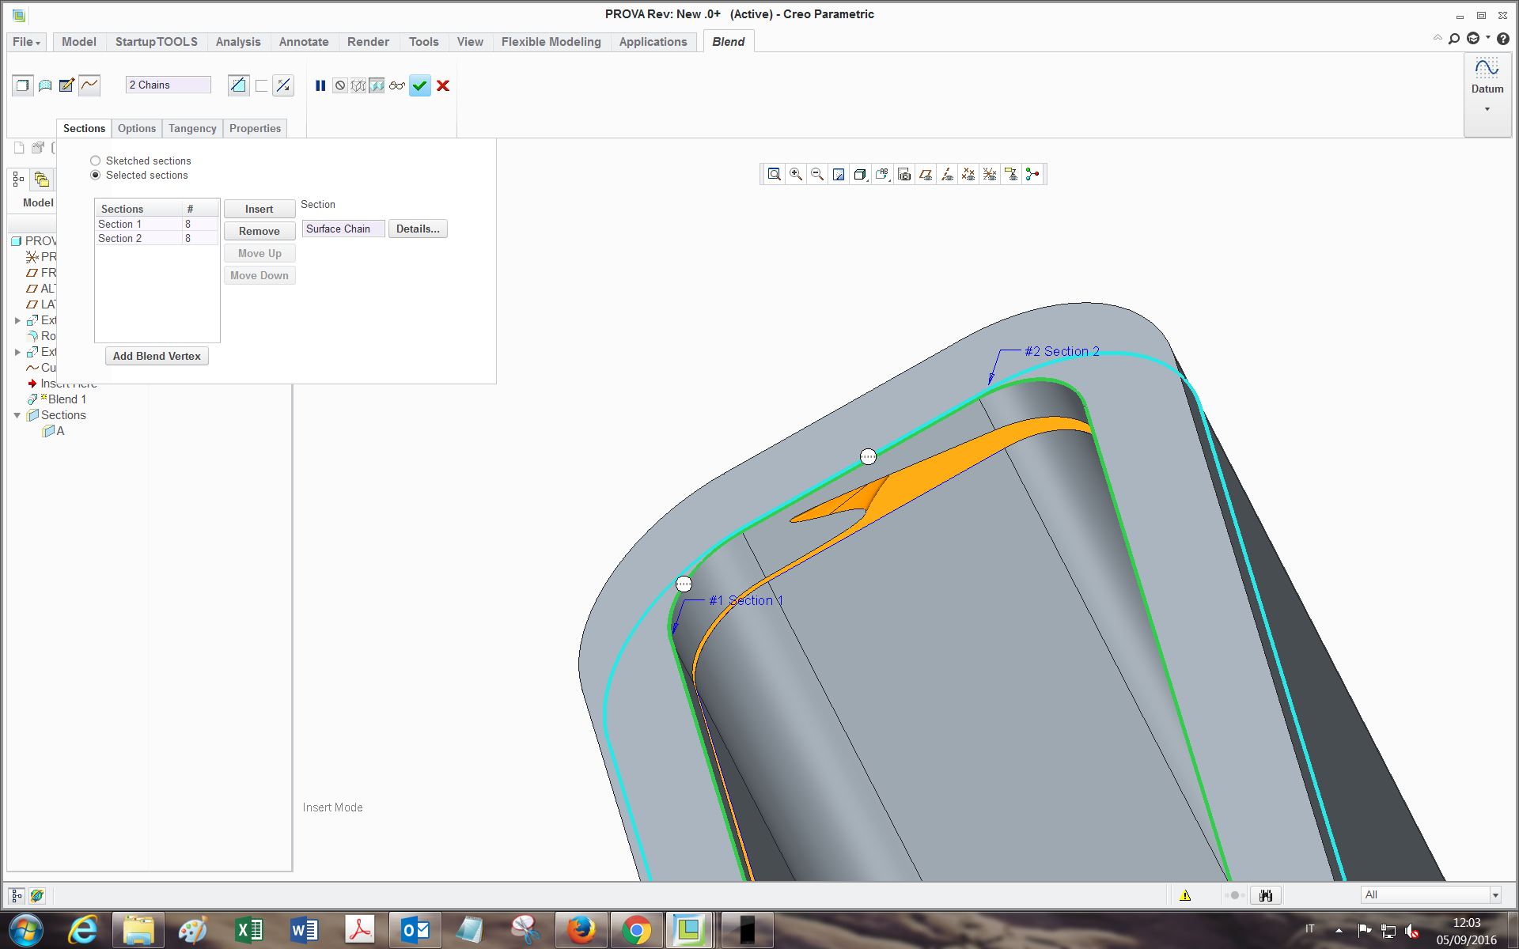Viewport: 1519px width, 949px height.
Task: Click the flip material direction arrow icon
Action: point(283,85)
